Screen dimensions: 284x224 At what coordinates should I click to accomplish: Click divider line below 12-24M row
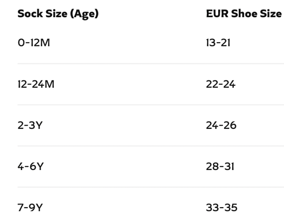click(151, 105)
